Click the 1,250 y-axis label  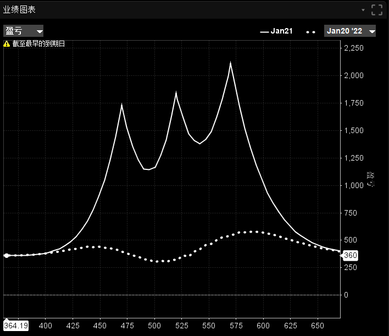tap(354, 158)
